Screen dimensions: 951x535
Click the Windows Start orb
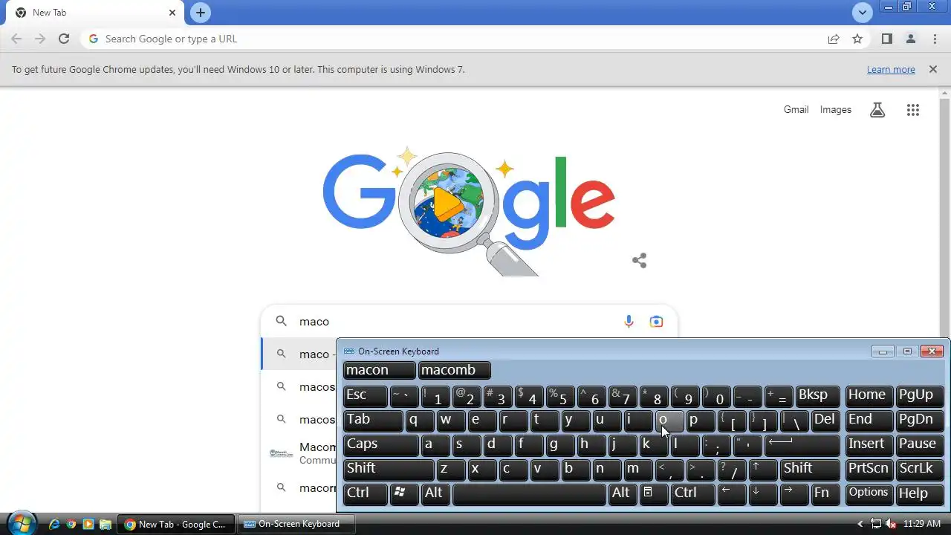[x=21, y=523]
